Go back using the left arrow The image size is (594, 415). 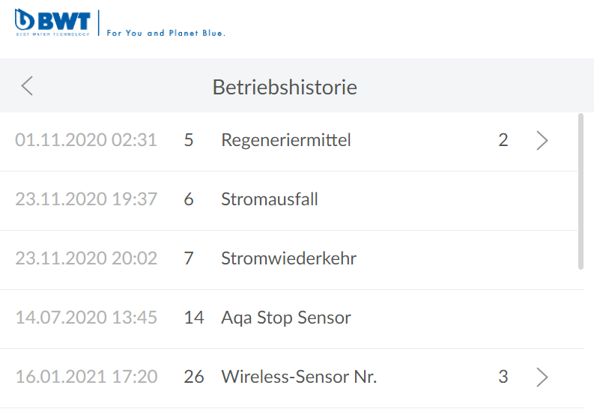coord(27,86)
